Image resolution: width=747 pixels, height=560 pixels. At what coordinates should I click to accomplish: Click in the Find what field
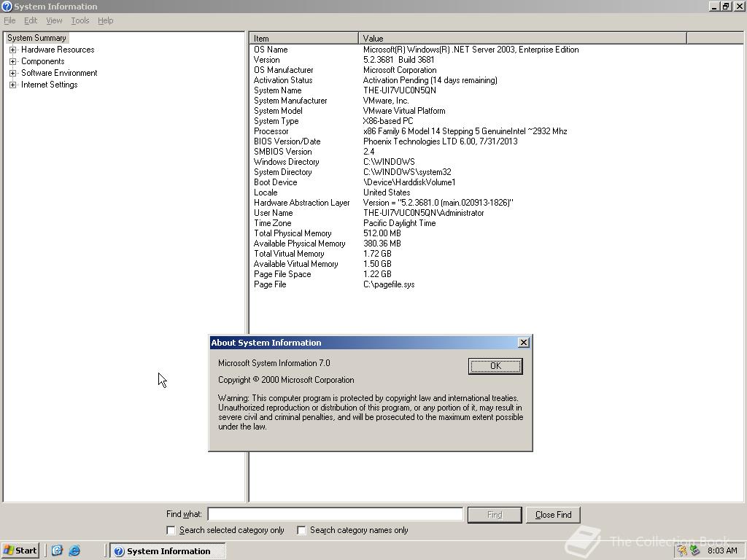click(x=336, y=514)
